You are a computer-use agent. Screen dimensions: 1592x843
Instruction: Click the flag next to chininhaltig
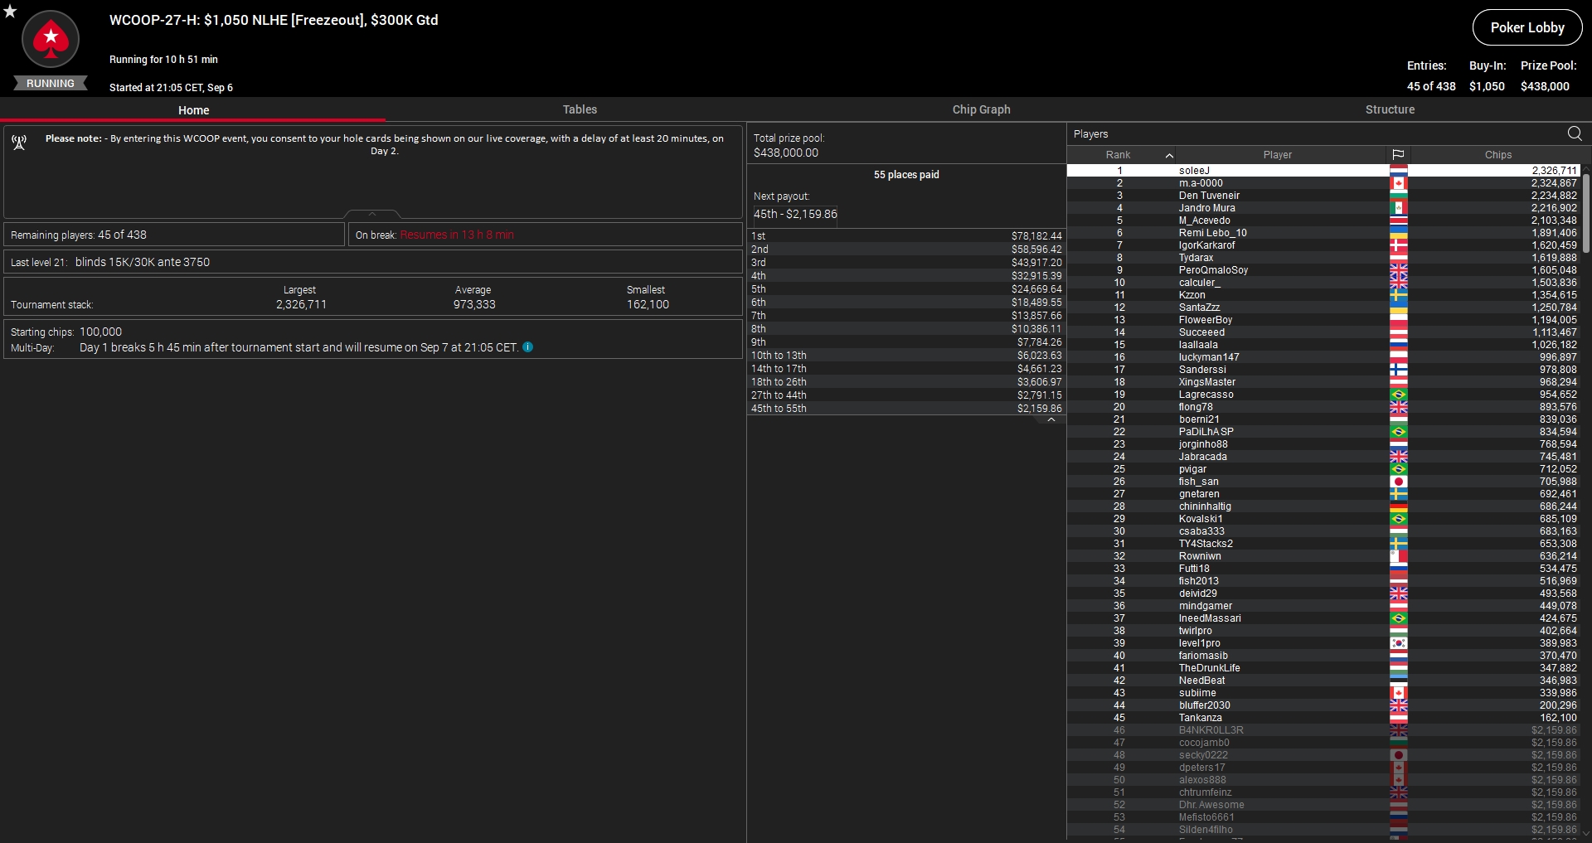point(1399,506)
